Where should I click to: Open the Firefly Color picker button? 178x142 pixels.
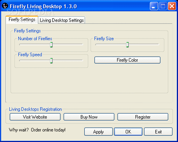click(127, 60)
